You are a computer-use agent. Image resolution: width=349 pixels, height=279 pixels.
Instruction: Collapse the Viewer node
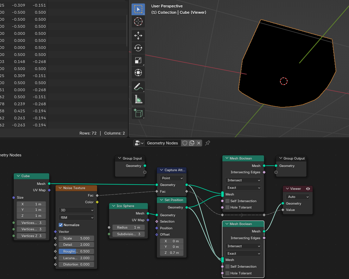tap(287, 189)
